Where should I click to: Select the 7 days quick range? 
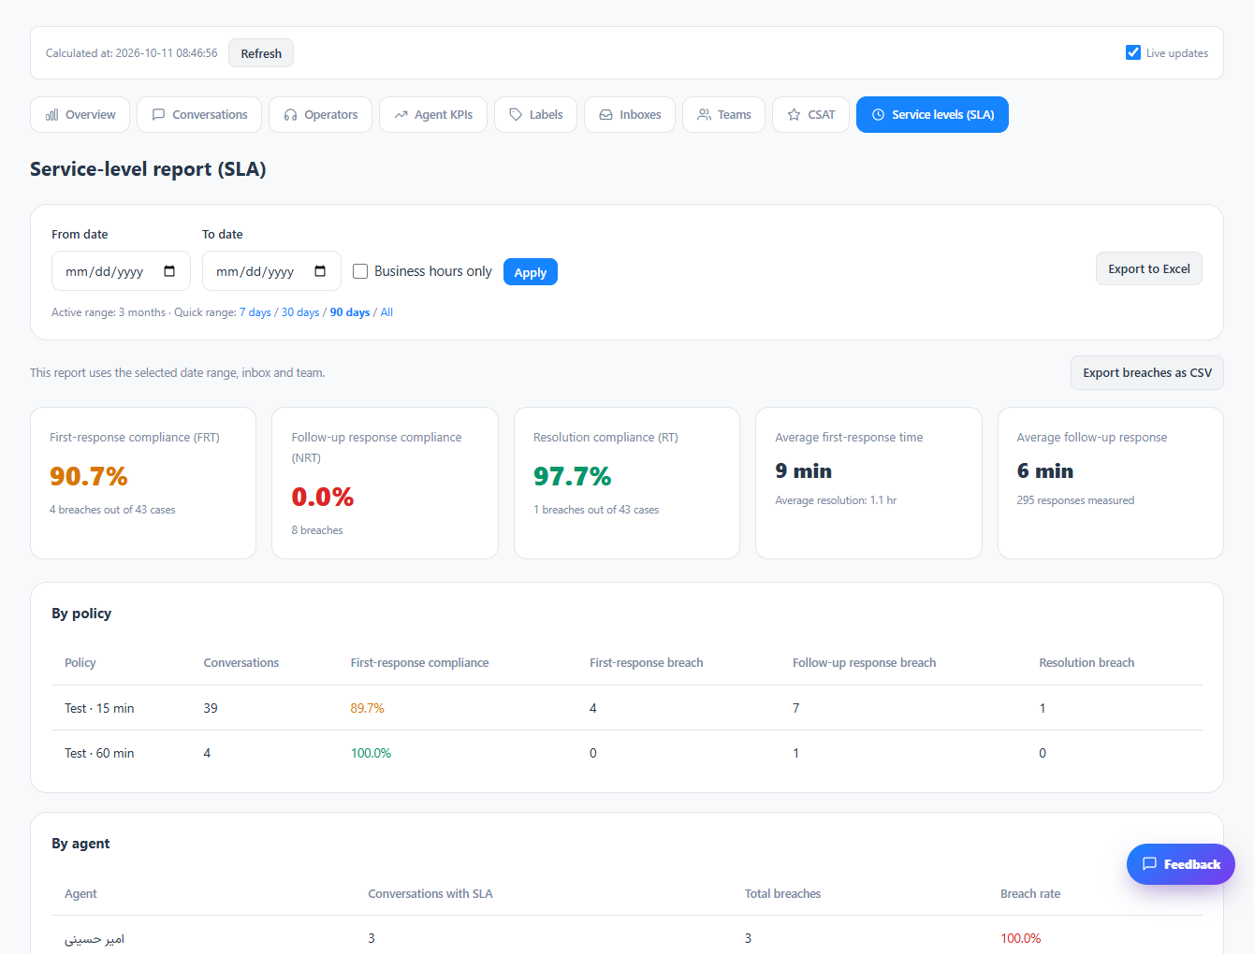tap(255, 312)
